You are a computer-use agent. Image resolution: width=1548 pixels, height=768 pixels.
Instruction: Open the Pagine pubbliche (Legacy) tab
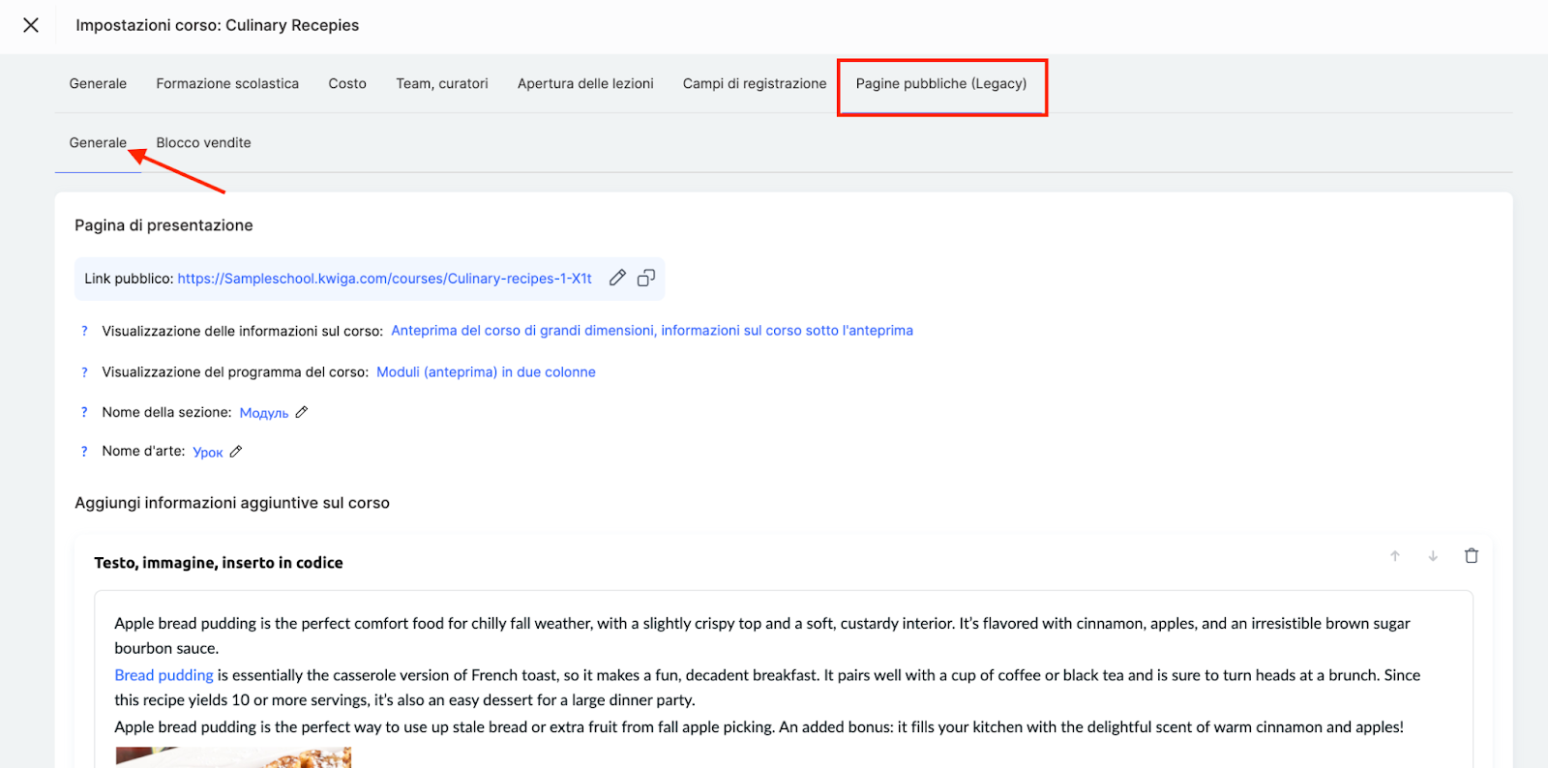(x=940, y=84)
